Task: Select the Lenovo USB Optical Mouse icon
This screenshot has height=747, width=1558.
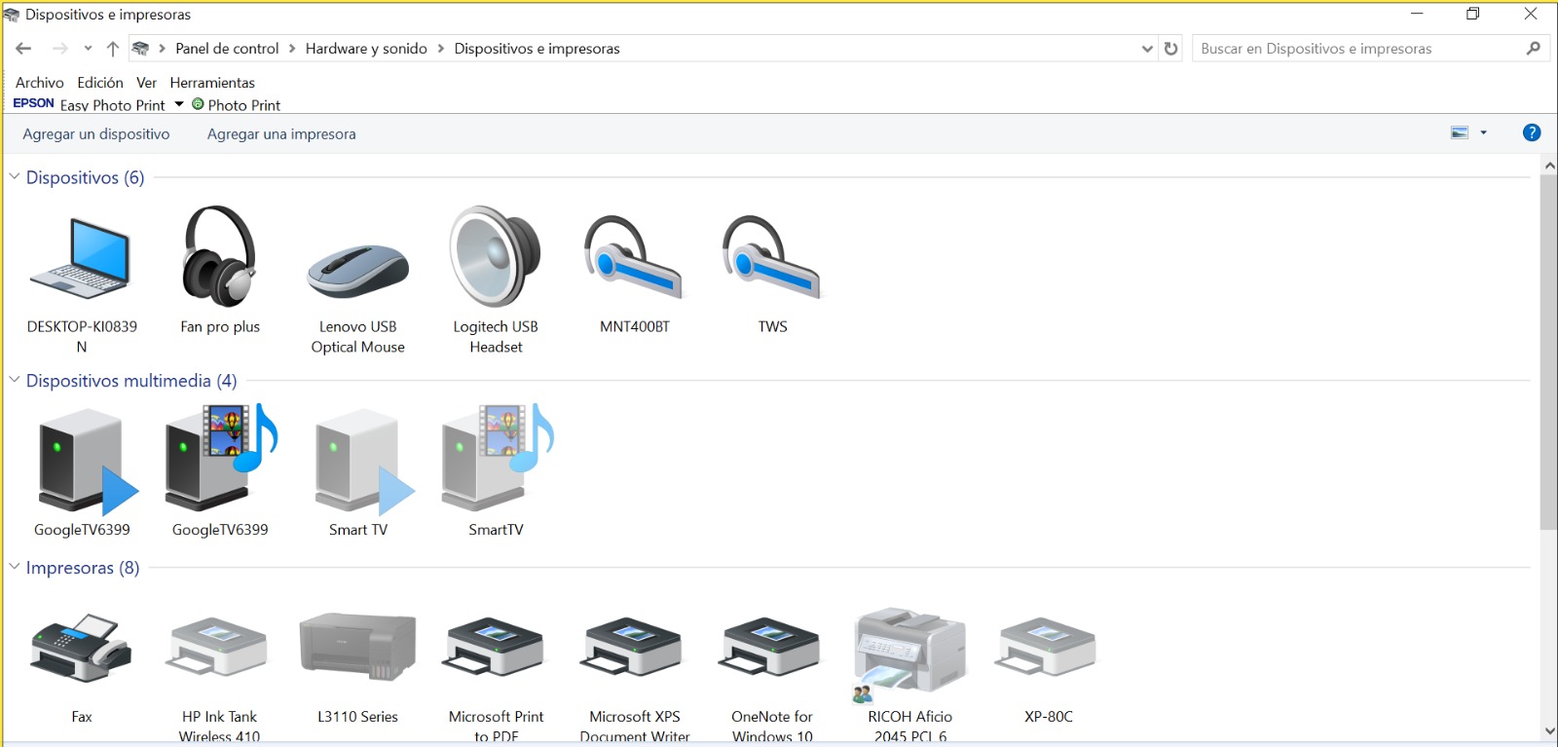Action: 357,271
